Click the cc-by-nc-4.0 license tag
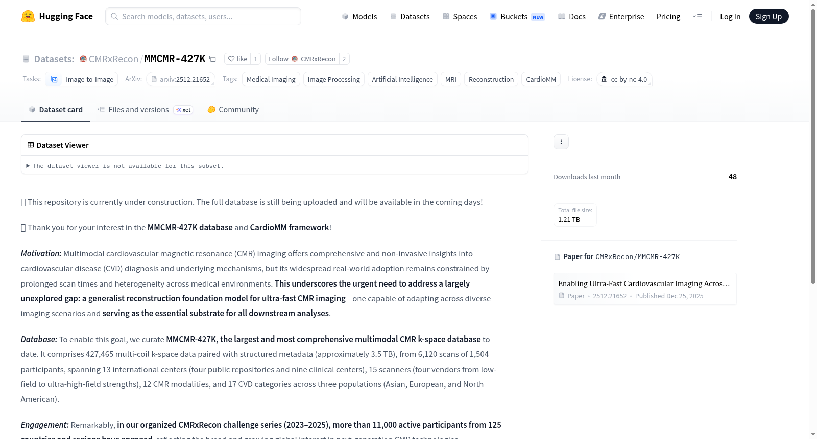This screenshot has width=817, height=439. 624,79
